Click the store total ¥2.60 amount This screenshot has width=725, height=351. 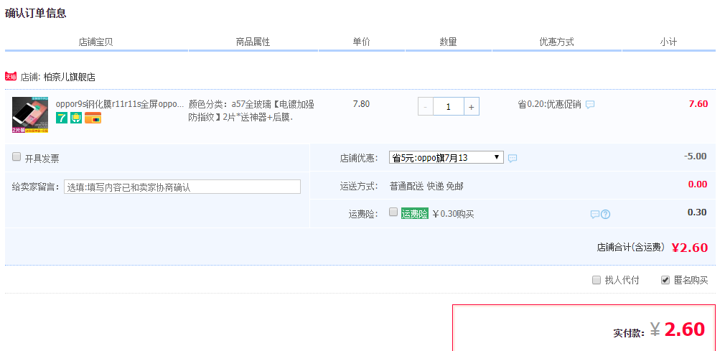click(x=689, y=248)
